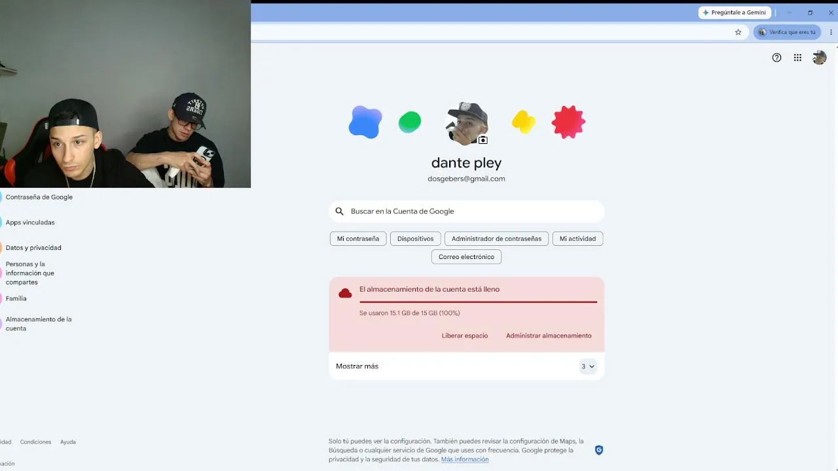Select Datos y privacidad
This screenshot has height=471, width=838.
[x=33, y=248]
